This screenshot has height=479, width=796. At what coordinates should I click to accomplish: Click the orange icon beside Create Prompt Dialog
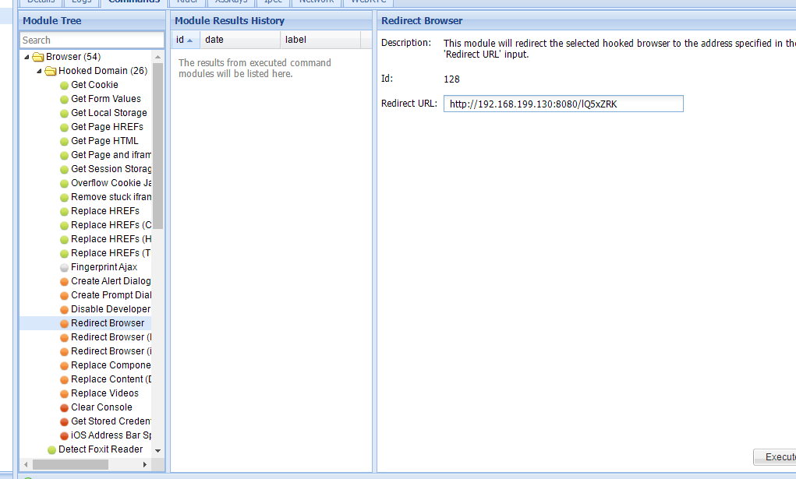64,296
